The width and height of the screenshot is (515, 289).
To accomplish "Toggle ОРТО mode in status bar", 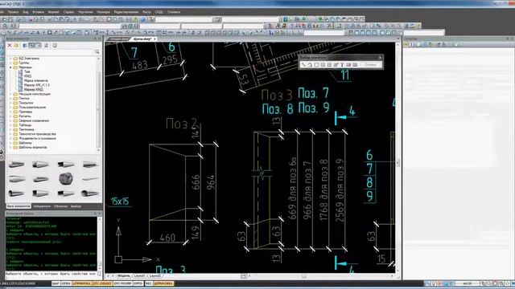I will pos(138,283).
